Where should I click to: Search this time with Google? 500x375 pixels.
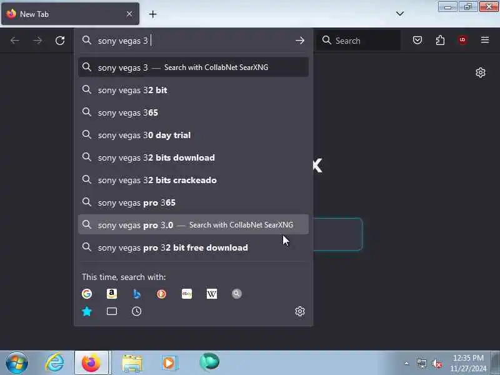click(x=87, y=294)
